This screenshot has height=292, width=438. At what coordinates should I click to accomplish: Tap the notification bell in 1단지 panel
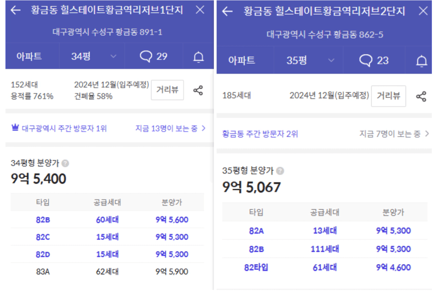tap(199, 57)
